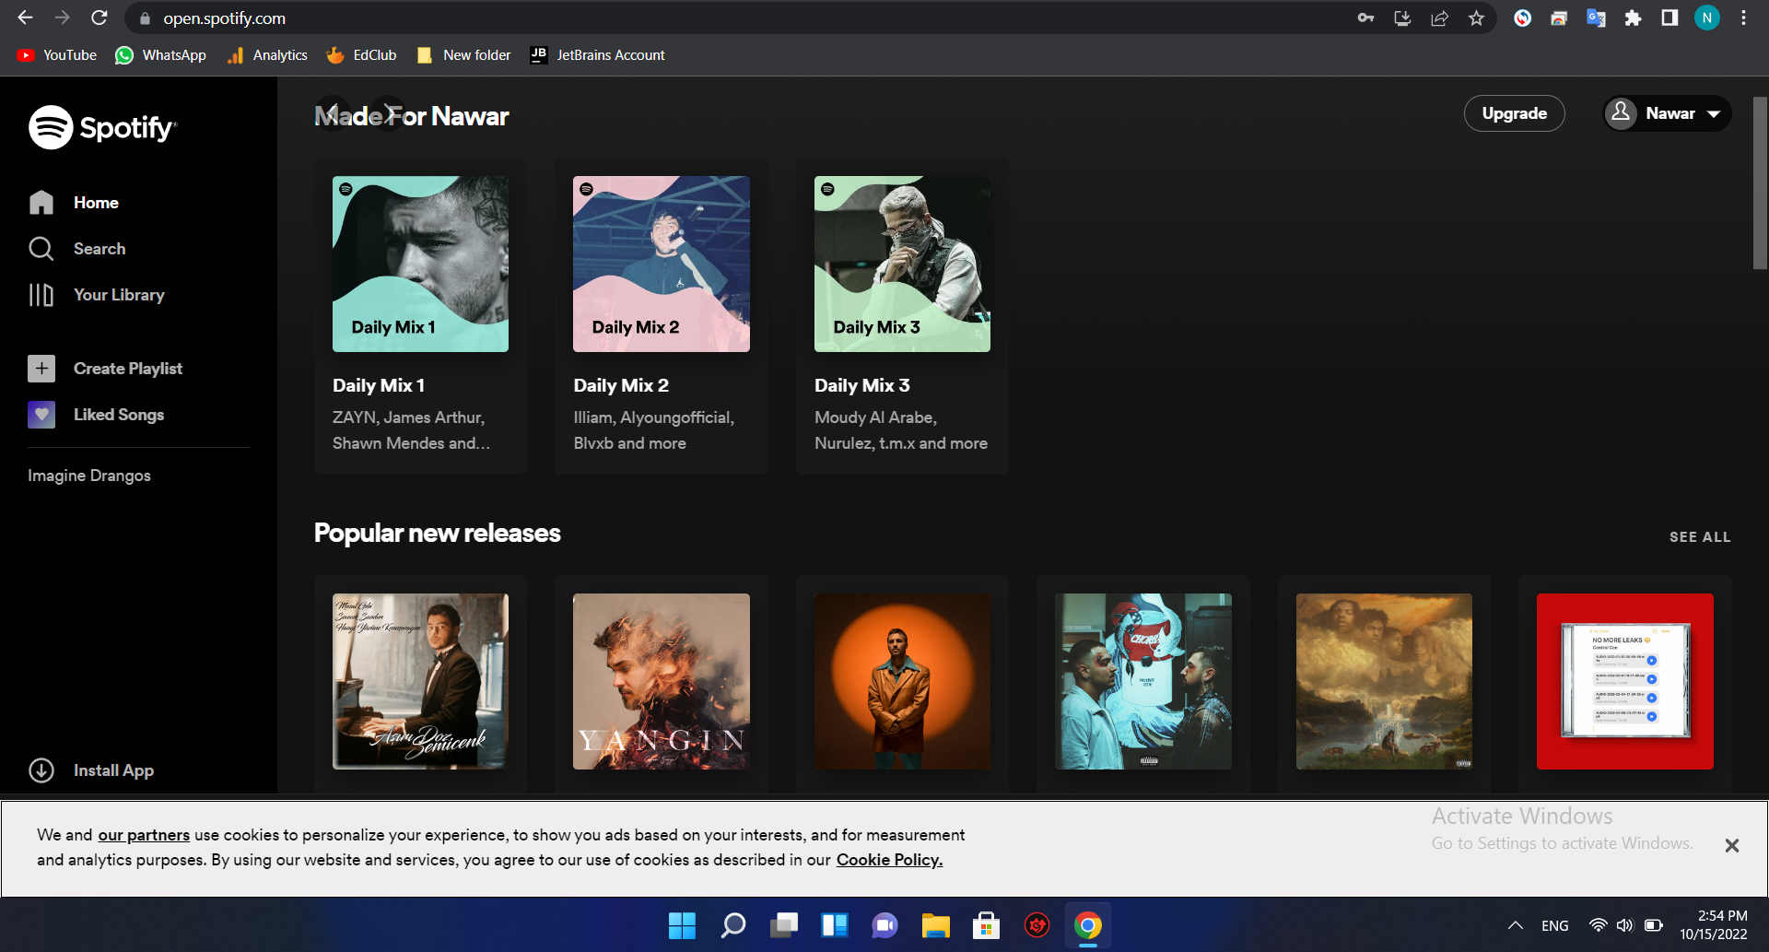Click the Create Playlist plus icon
This screenshot has width=1769, height=952.
pyautogui.click(x=41, y=369)
